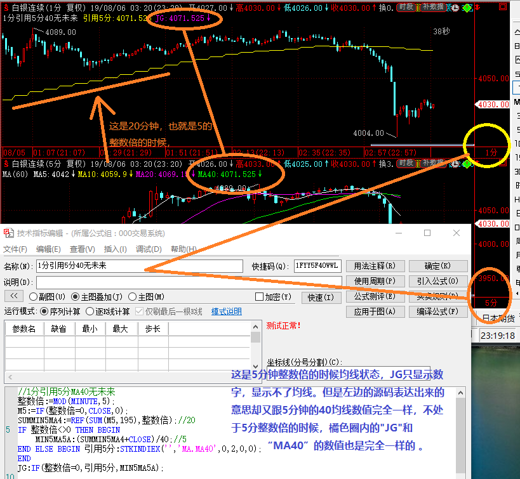The image size is (520, 479).
Task: Click the 参数名 column header
Action: (x=24, y=329)
